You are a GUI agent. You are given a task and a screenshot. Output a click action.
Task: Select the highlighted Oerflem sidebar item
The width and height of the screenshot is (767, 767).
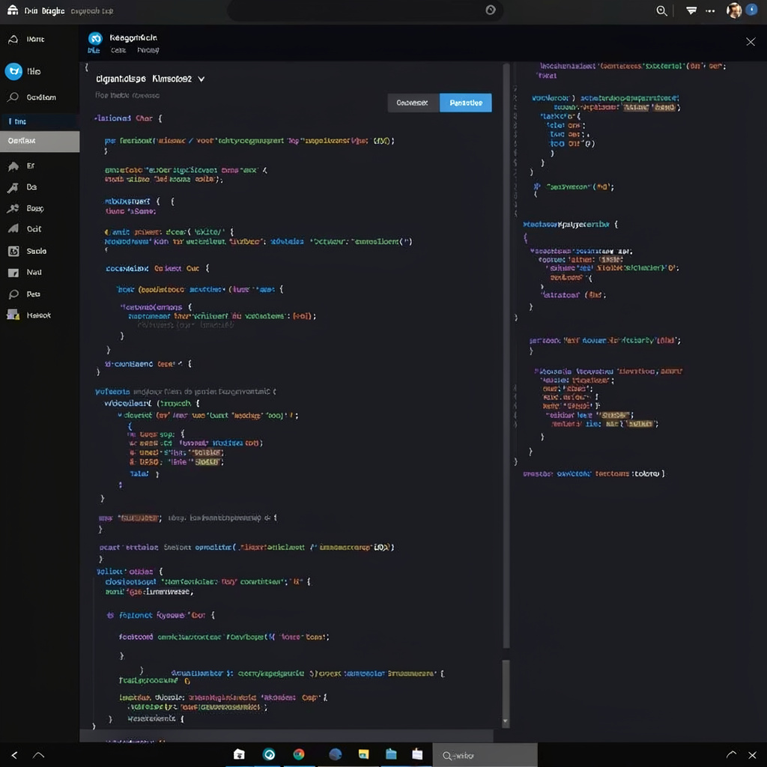(x=40, y=142)
